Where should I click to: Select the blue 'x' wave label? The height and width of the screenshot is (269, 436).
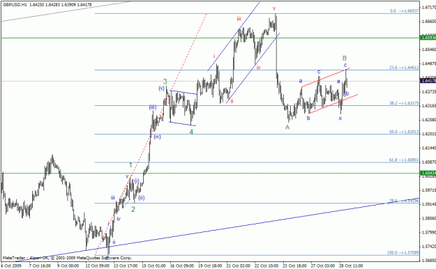pyautogui.click(x=340, y=118)
